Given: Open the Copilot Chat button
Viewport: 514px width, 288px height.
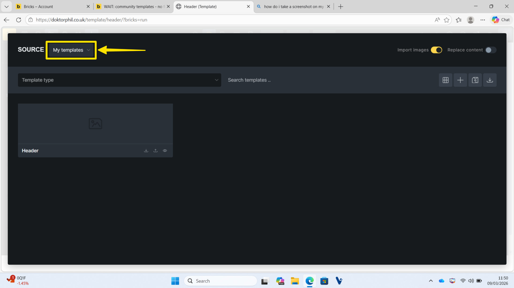Looking at the screenshot, I should pyautogui.click(x=501, y=20).
